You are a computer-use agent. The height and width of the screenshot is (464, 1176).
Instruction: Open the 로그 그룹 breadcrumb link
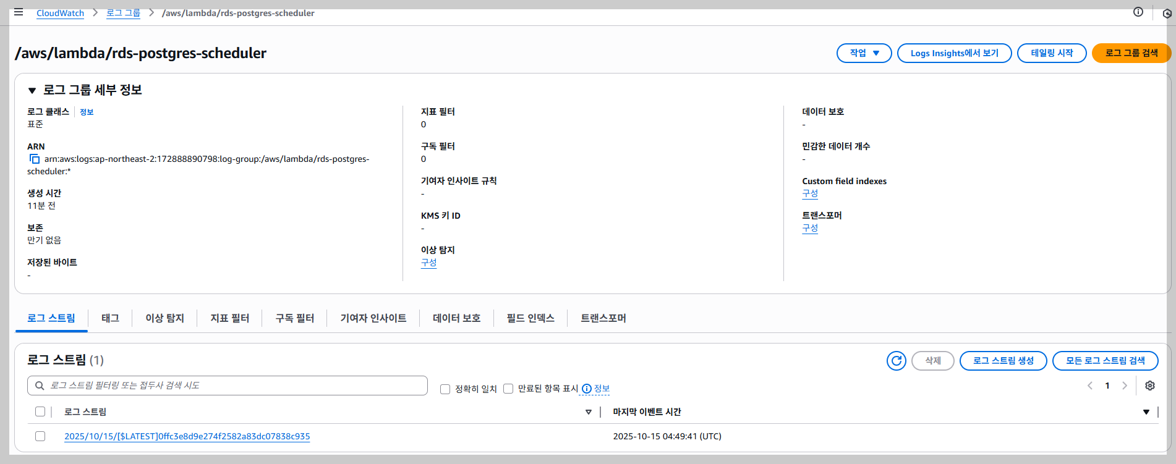[123, 13]
